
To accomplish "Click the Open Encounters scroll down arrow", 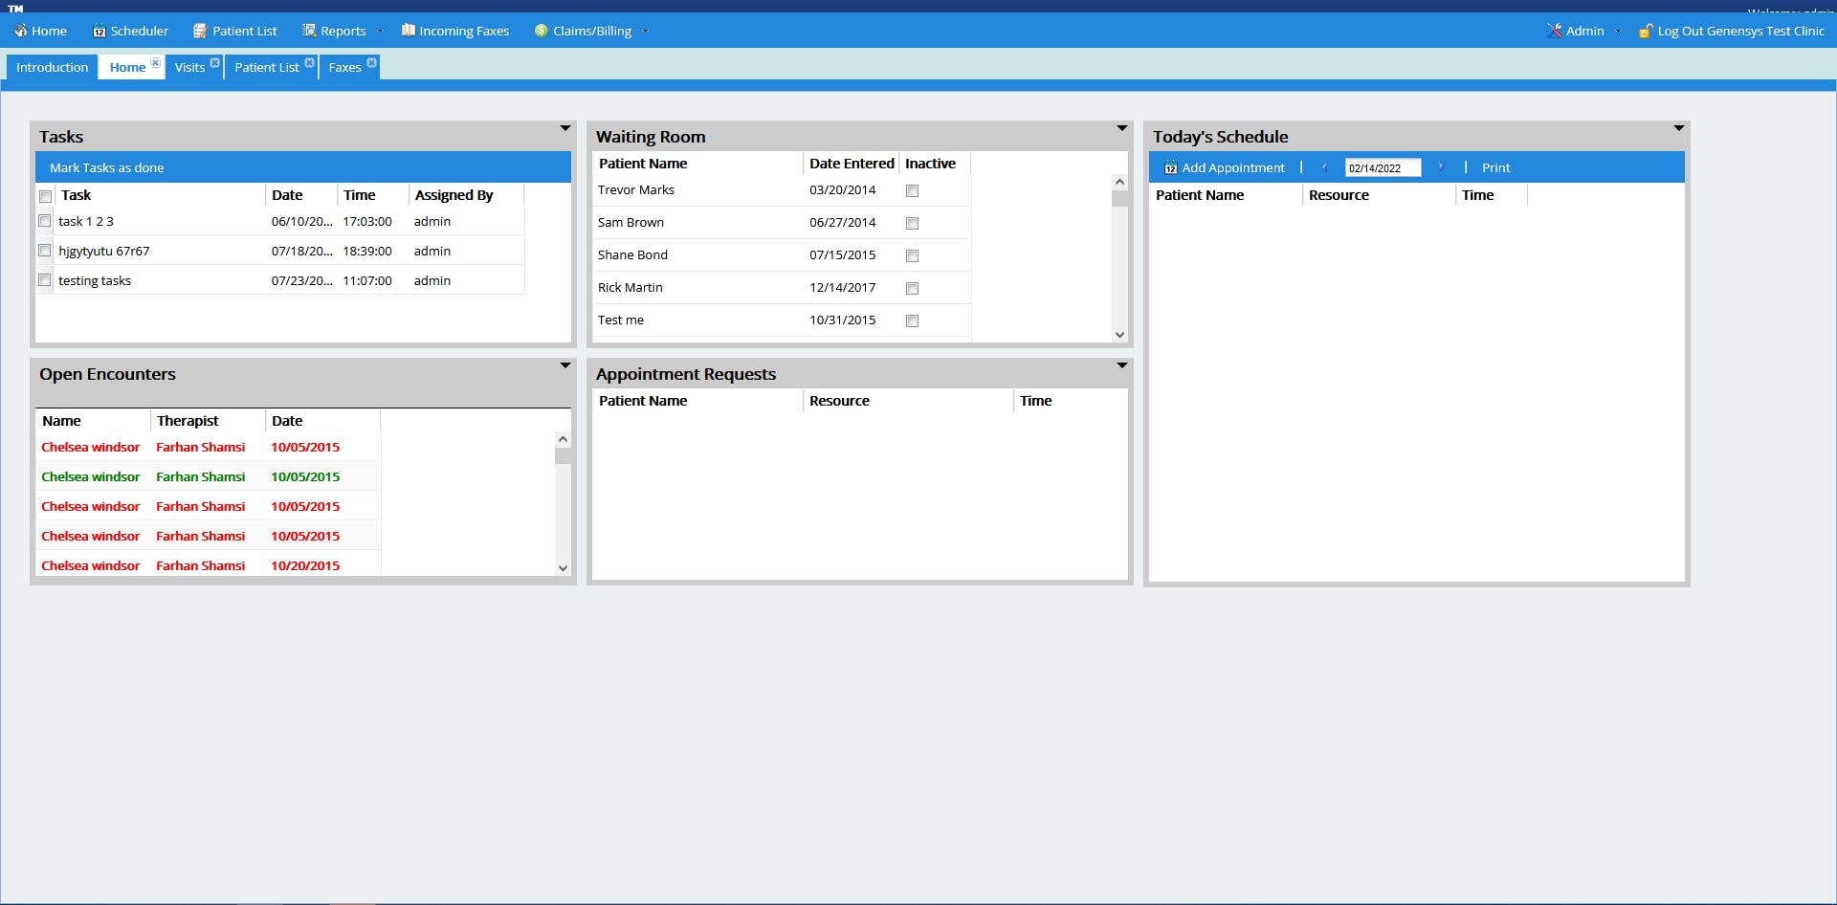I will coord(563,568).
